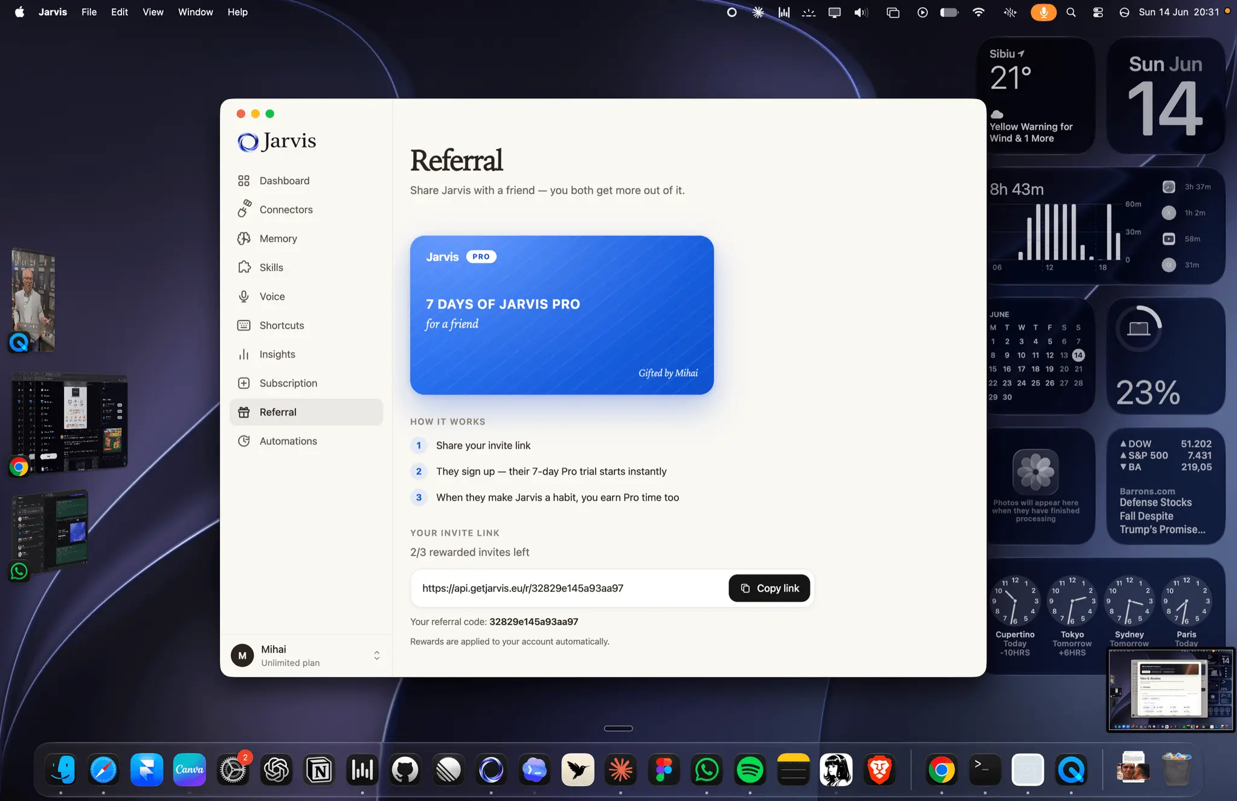Select Voice in the sidebar
The height and width of the screenshot is (801, 1237).
(306, 297)
